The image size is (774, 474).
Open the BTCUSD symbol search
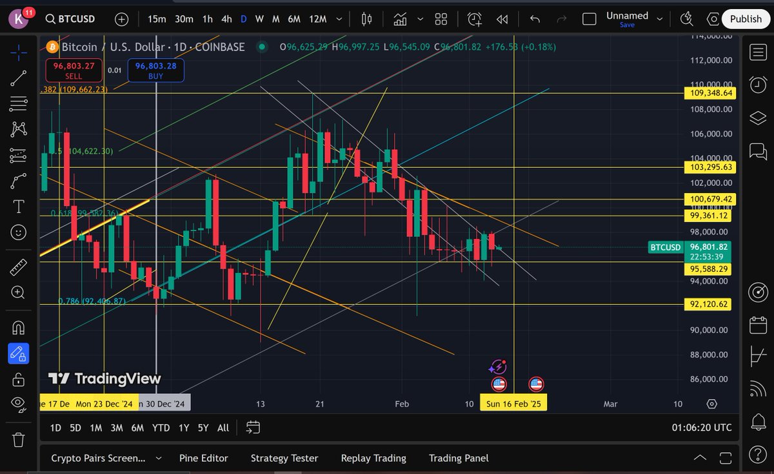click(x=70, y=19)
